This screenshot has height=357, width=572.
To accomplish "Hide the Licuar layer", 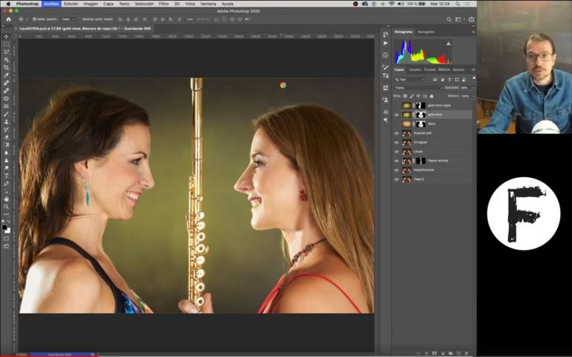I will pos(396,152).
